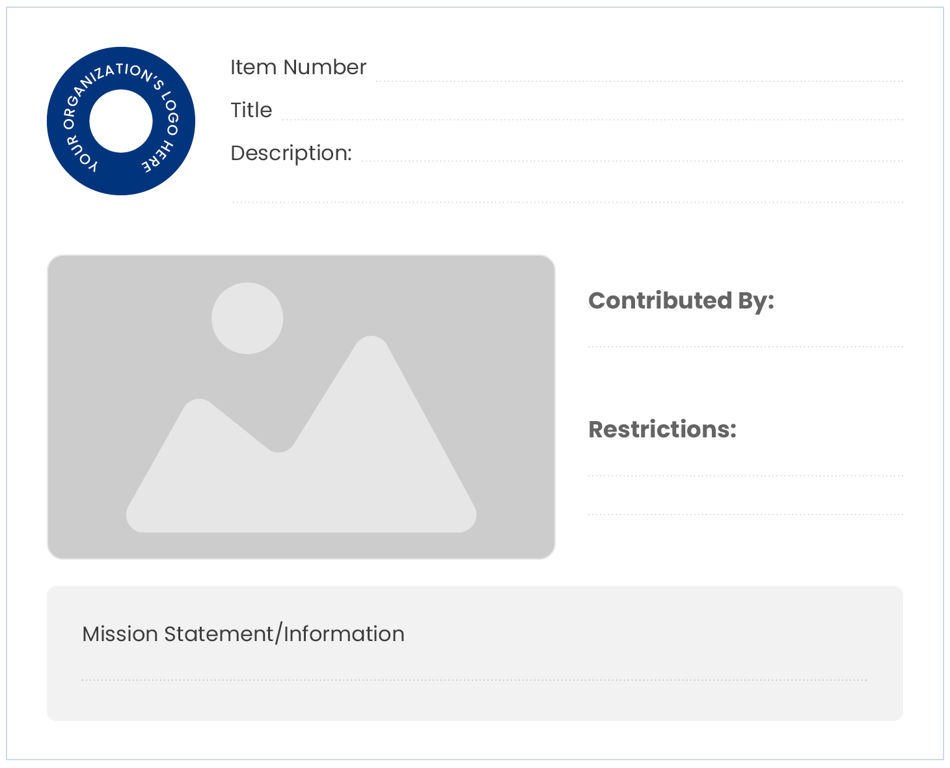Click the Item Number label

[x=298, y=67]
